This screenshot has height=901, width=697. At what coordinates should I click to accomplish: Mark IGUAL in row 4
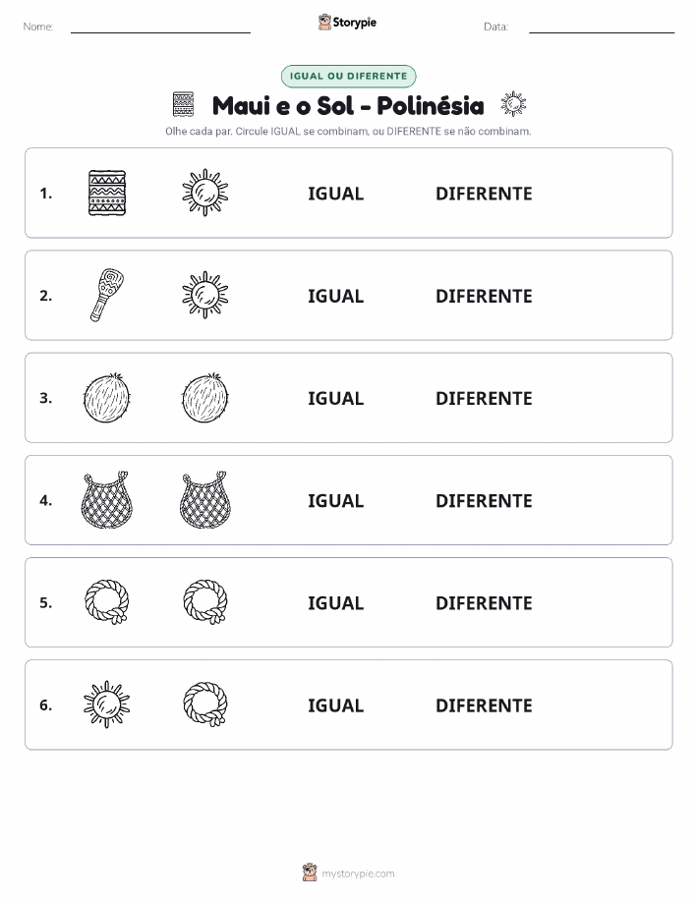pos(336,500)
